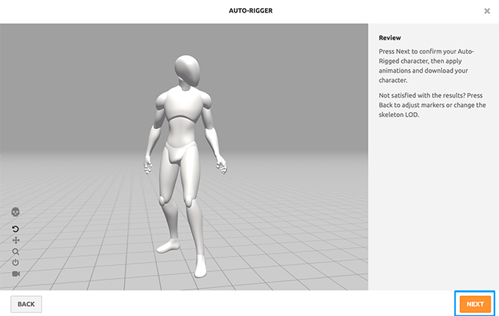Select the zoom magnifier icon
Viewport: 499px width, 316px height.
point(15,251)
